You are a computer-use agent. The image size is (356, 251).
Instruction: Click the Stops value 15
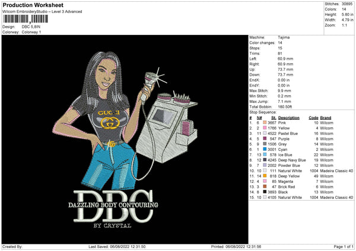point(279,48)
